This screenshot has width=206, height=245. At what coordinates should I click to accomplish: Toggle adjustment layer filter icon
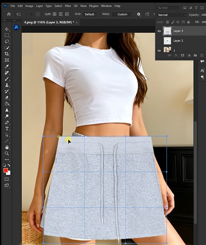click(x=191, y=8)
